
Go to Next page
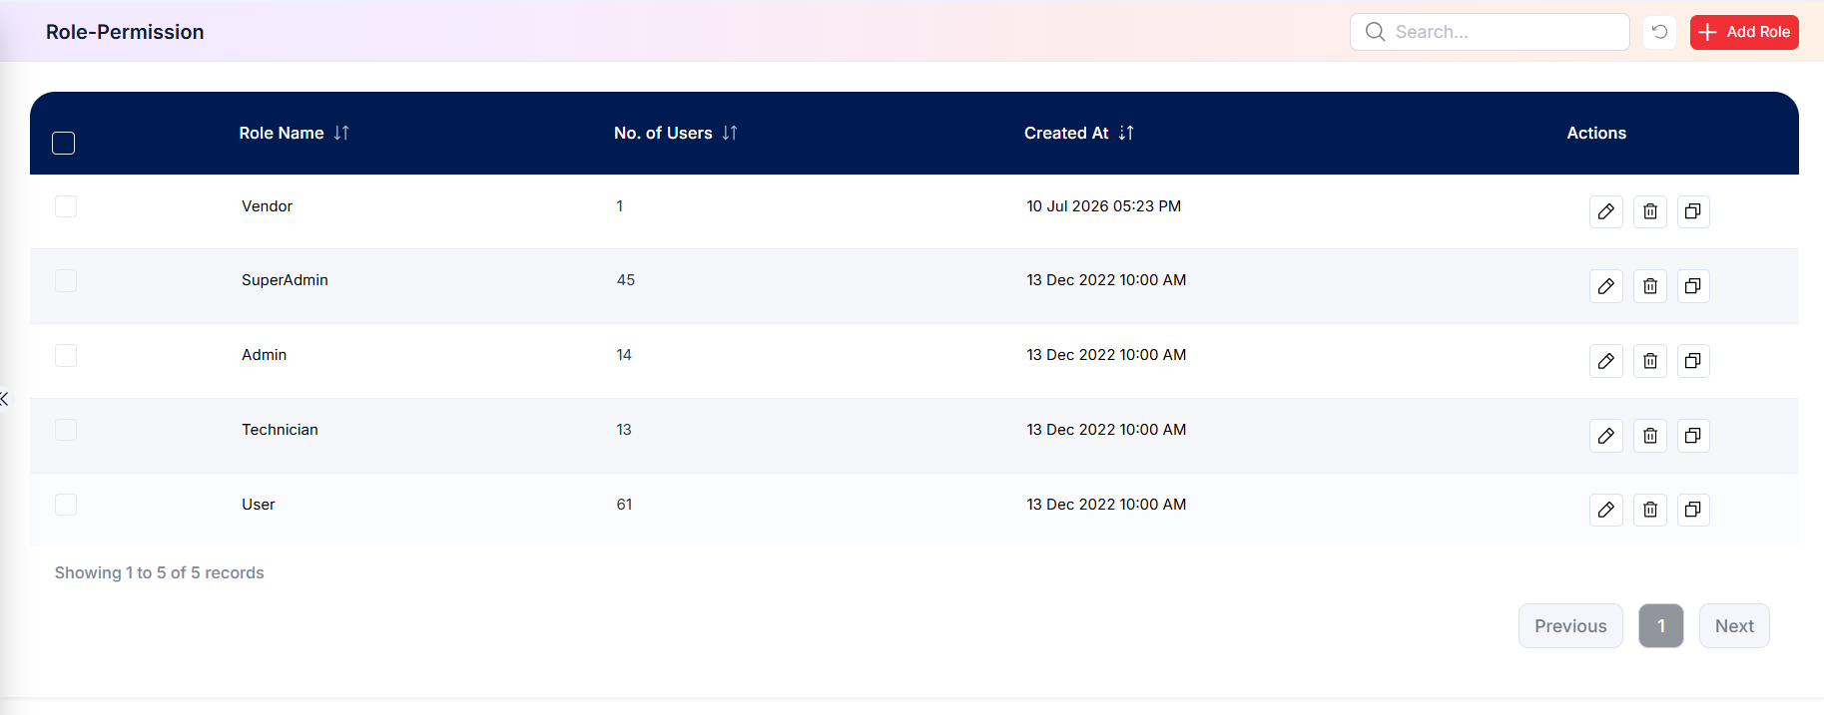[1734, 626]
